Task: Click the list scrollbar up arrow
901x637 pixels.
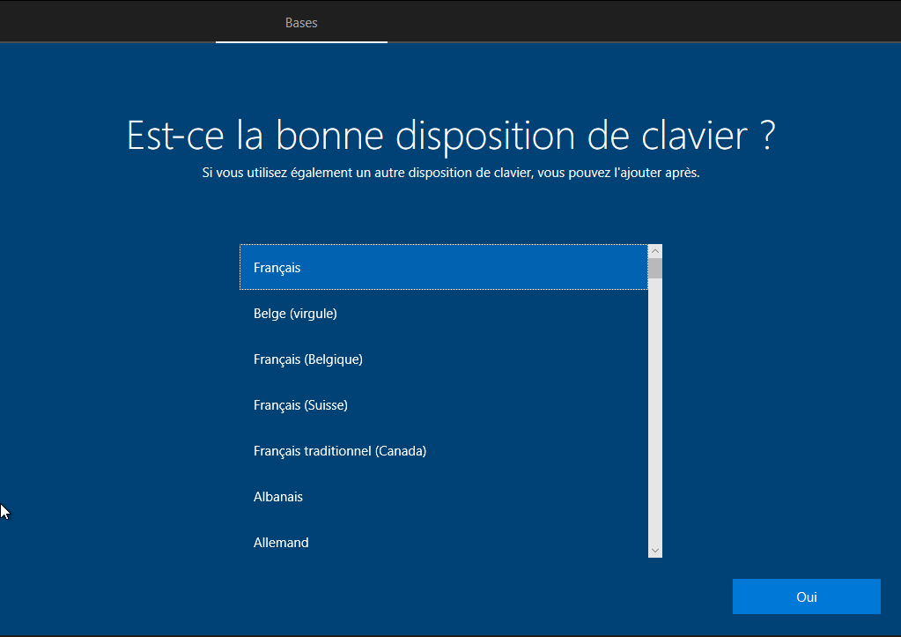Action: click(655, 251)
